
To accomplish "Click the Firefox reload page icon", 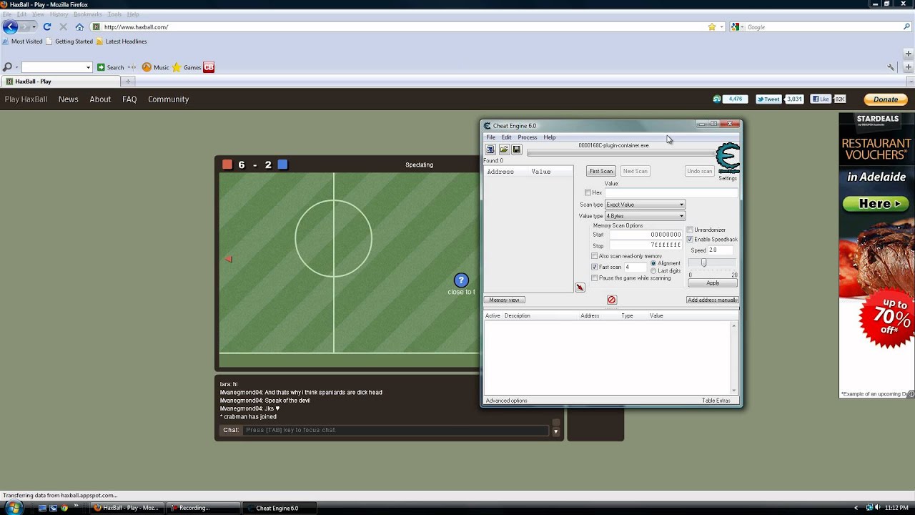I will 47,27.
